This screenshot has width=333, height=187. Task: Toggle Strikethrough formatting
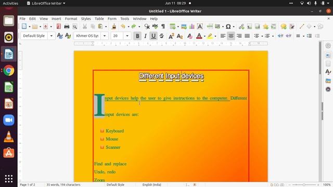point(162,36)
